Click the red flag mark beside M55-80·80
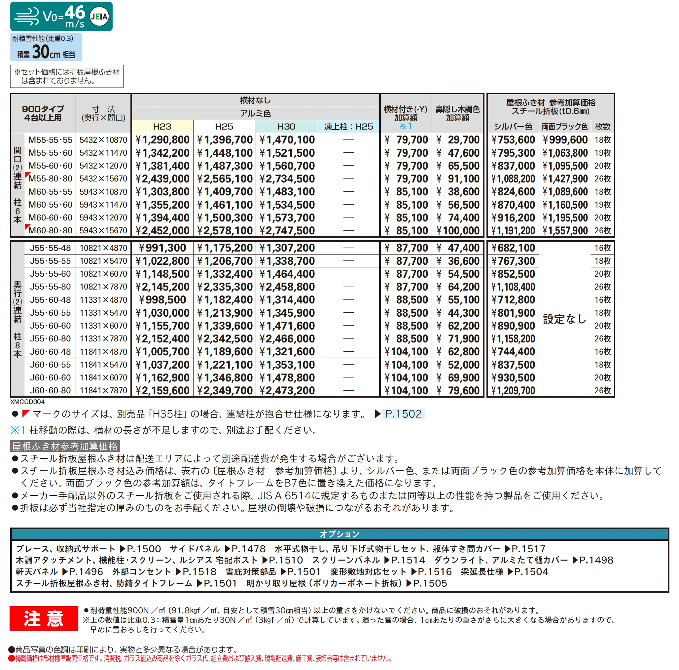679x670 pixels. [x=27, y=175]
